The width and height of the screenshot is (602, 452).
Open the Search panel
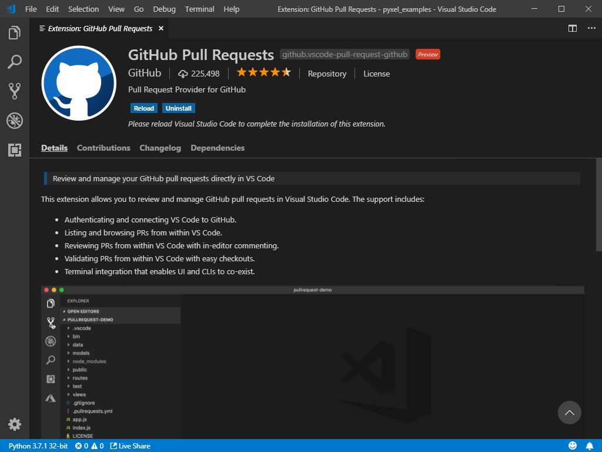click(x=15, y=62)
